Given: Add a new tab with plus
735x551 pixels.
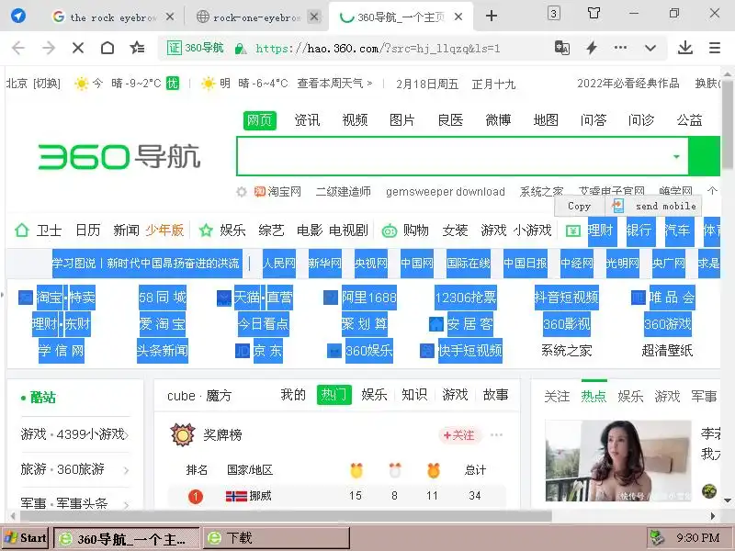Looking at the screenshot, I should pos(492,16).
